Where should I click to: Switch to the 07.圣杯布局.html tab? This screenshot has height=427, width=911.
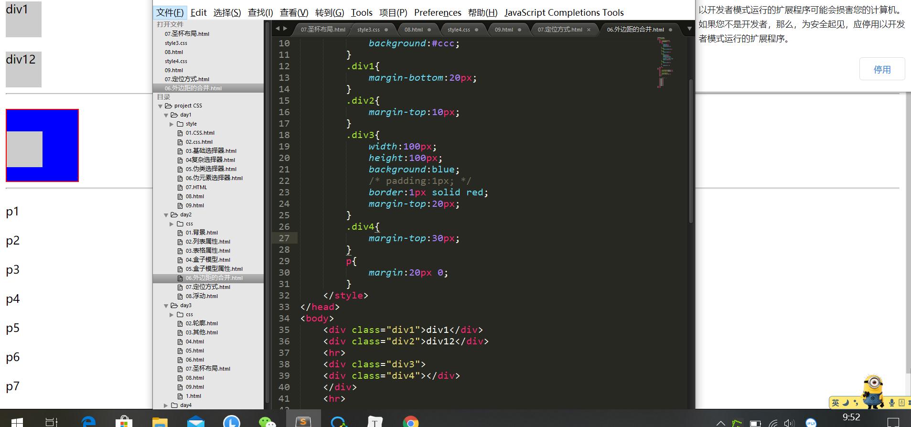point(323,30)
